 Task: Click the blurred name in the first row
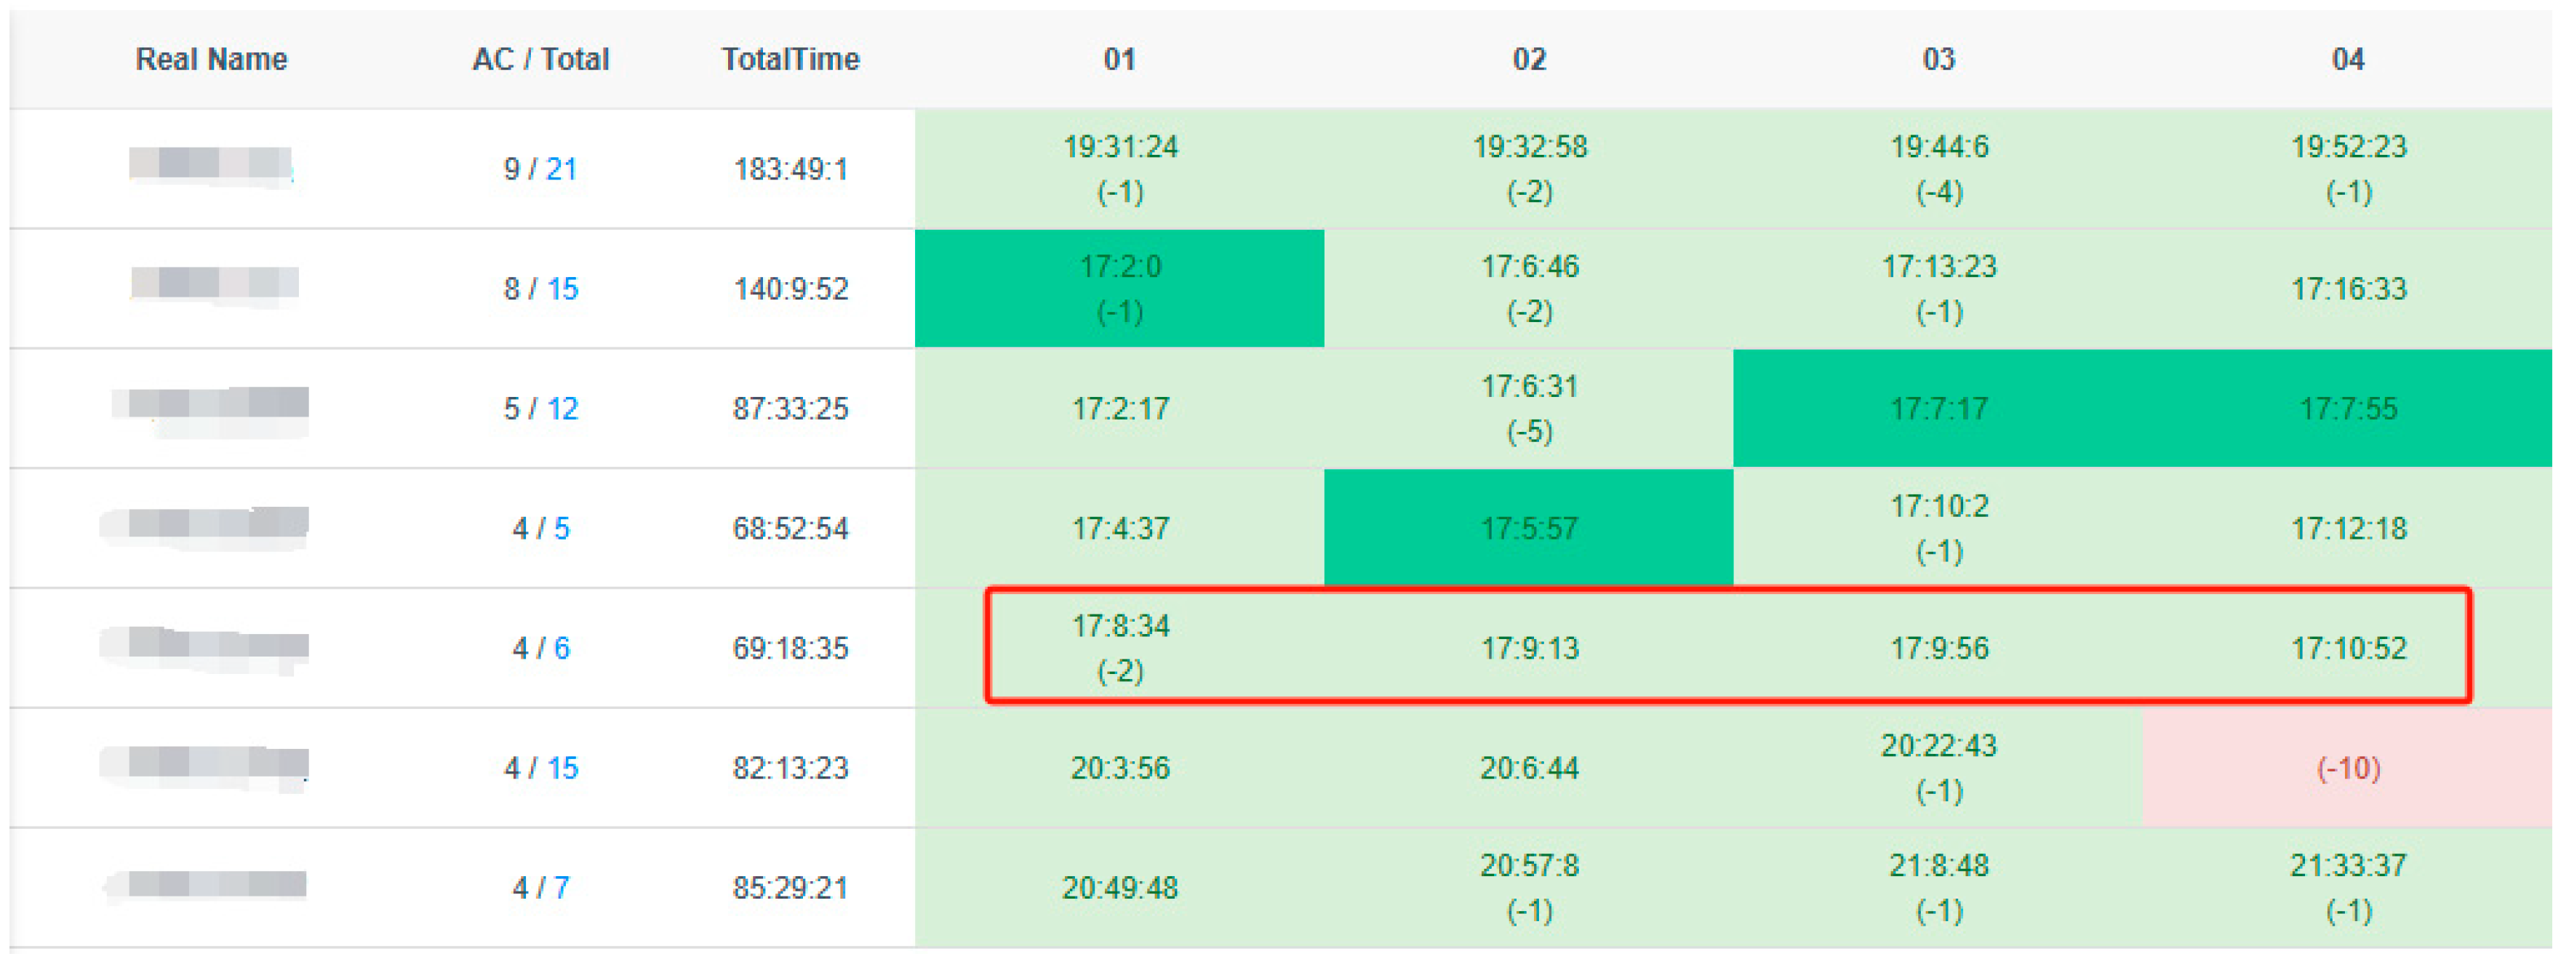[x=211, y=164]
